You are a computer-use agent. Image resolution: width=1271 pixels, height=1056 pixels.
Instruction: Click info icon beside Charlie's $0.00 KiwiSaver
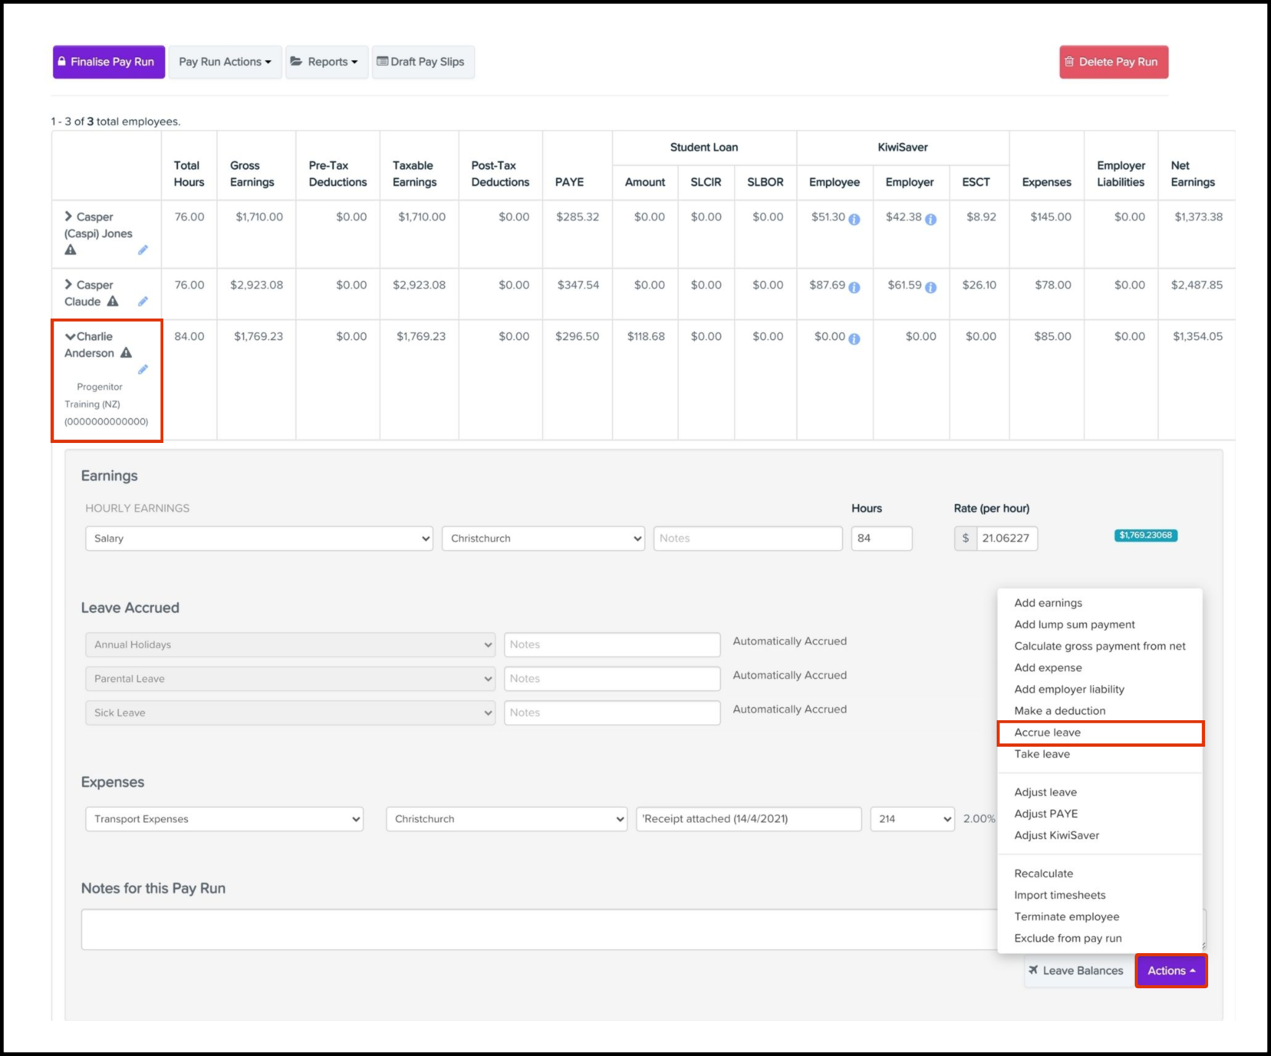tap(854, 339)
